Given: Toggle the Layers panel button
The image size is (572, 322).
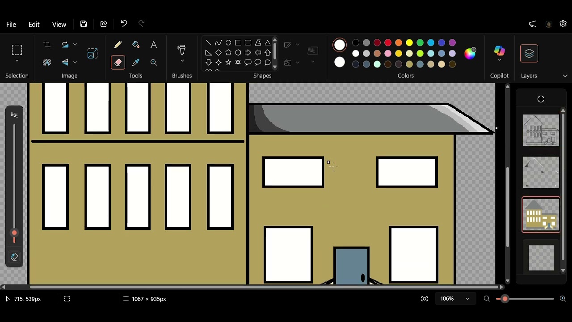Looking at the screenshot, I should (529, 54).
